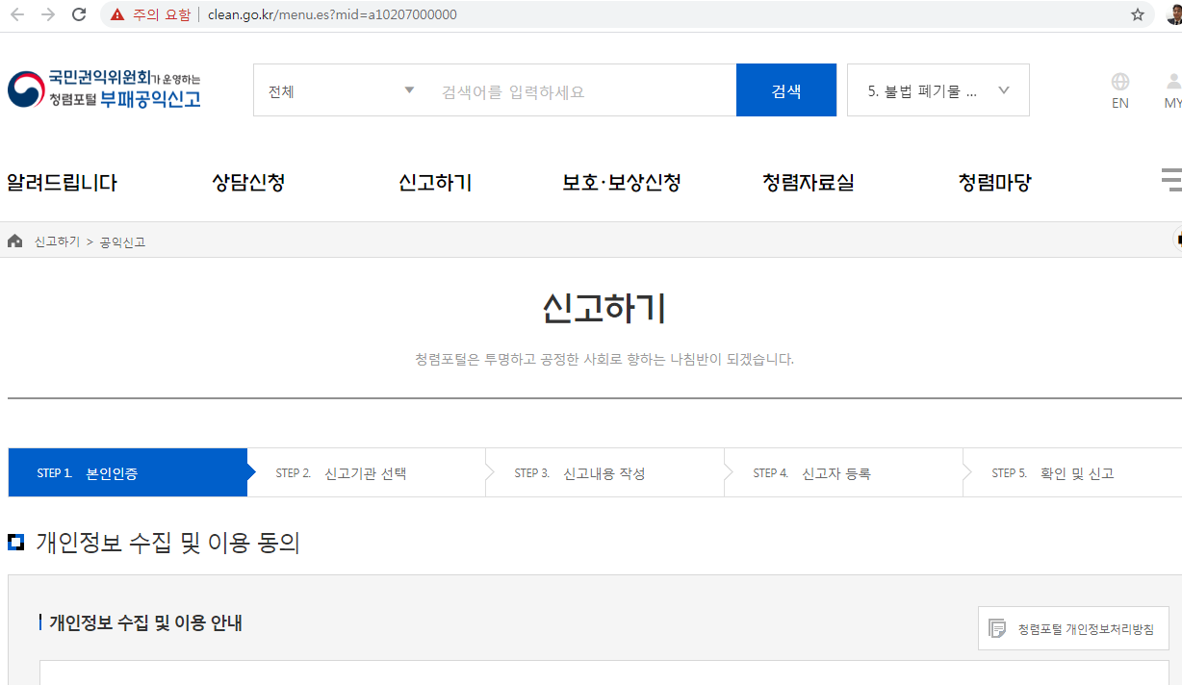The height and width of the screenshot is (685, 1182).
Task: Bookmark page with the star icon
Action: pos(1138,14)
